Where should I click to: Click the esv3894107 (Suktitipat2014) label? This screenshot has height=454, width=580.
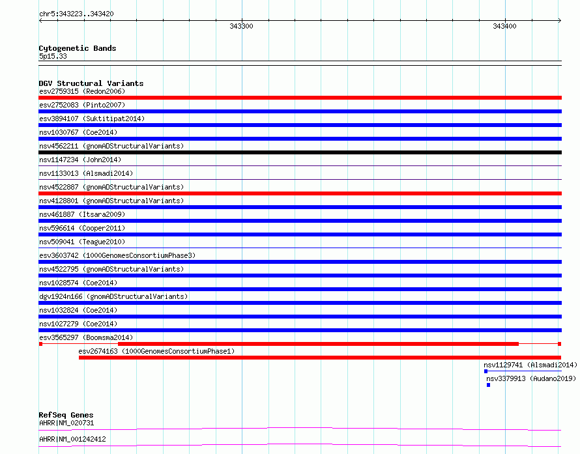pyautogui.click(x=92, y=119)
